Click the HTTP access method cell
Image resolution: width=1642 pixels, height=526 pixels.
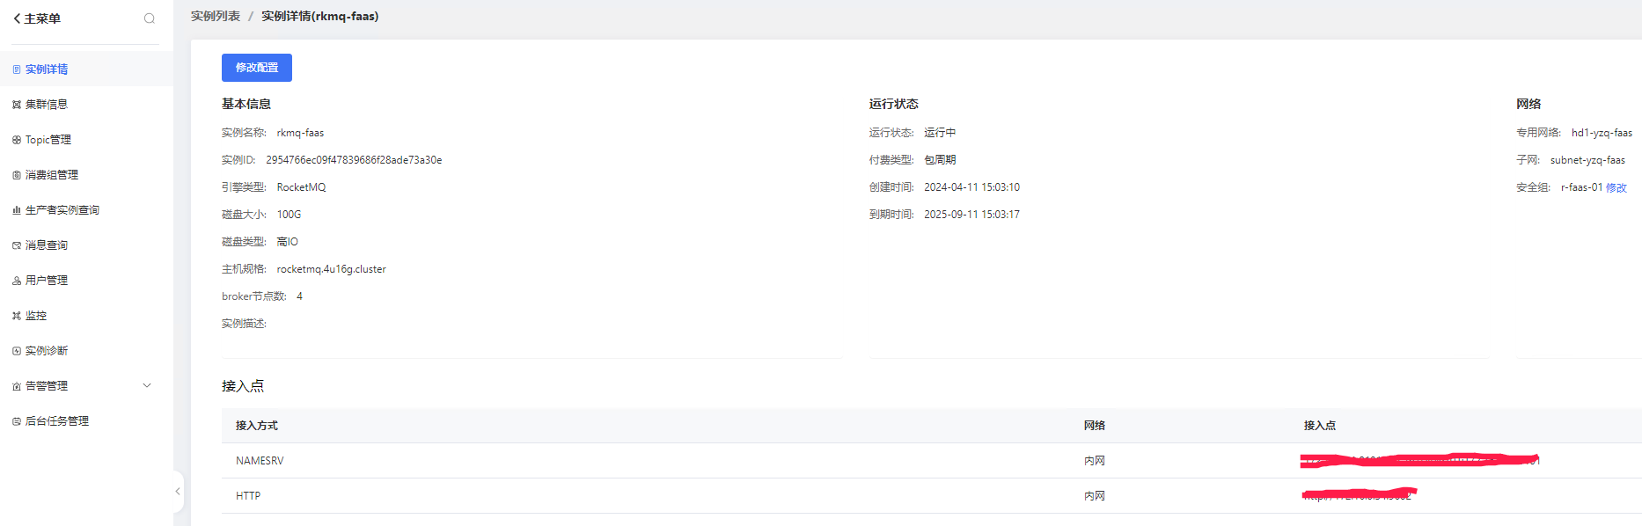click(248, 496)
